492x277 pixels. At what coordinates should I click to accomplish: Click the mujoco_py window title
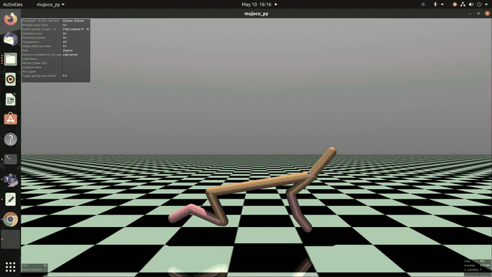(256, 14)
